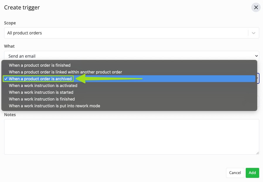Click the Scope field chevron arrow

(253, 33)
